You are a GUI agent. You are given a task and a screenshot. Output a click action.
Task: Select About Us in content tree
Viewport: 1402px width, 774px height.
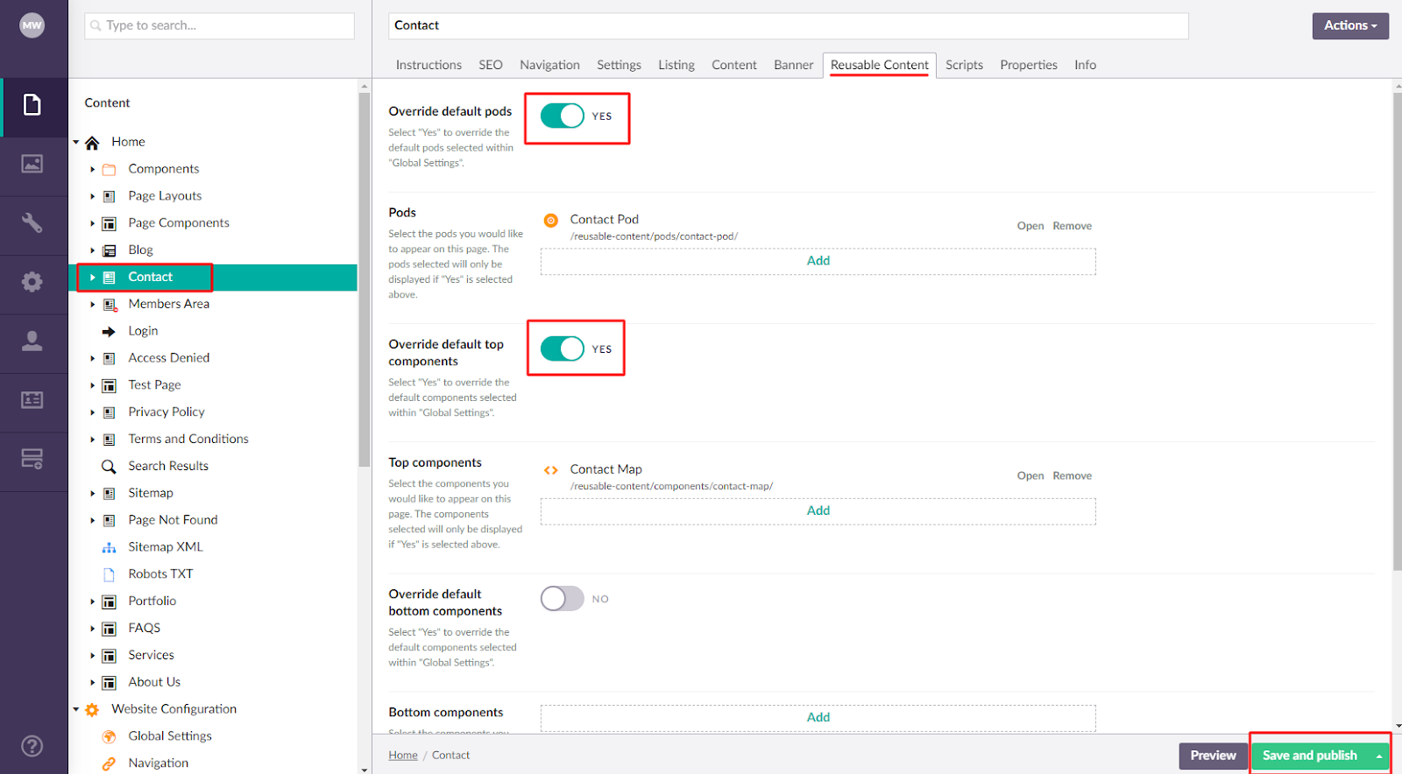(154, 682)
